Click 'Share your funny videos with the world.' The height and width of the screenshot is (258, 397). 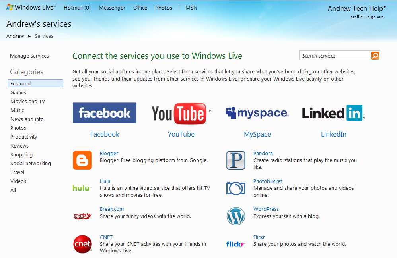coord(145,216)
